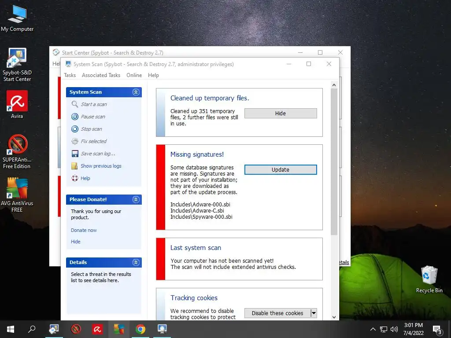Select the Recycle Bin desktop icon
The image size is (451, 338).
429,279
